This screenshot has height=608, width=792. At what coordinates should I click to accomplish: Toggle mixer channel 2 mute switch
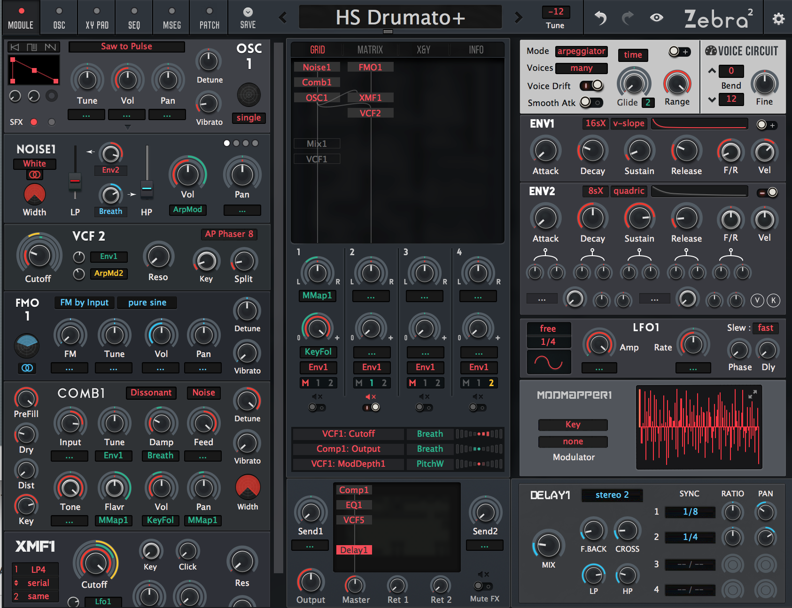(371, 407)
